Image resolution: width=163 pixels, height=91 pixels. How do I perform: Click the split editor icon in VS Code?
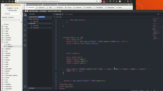pos(158,14)
